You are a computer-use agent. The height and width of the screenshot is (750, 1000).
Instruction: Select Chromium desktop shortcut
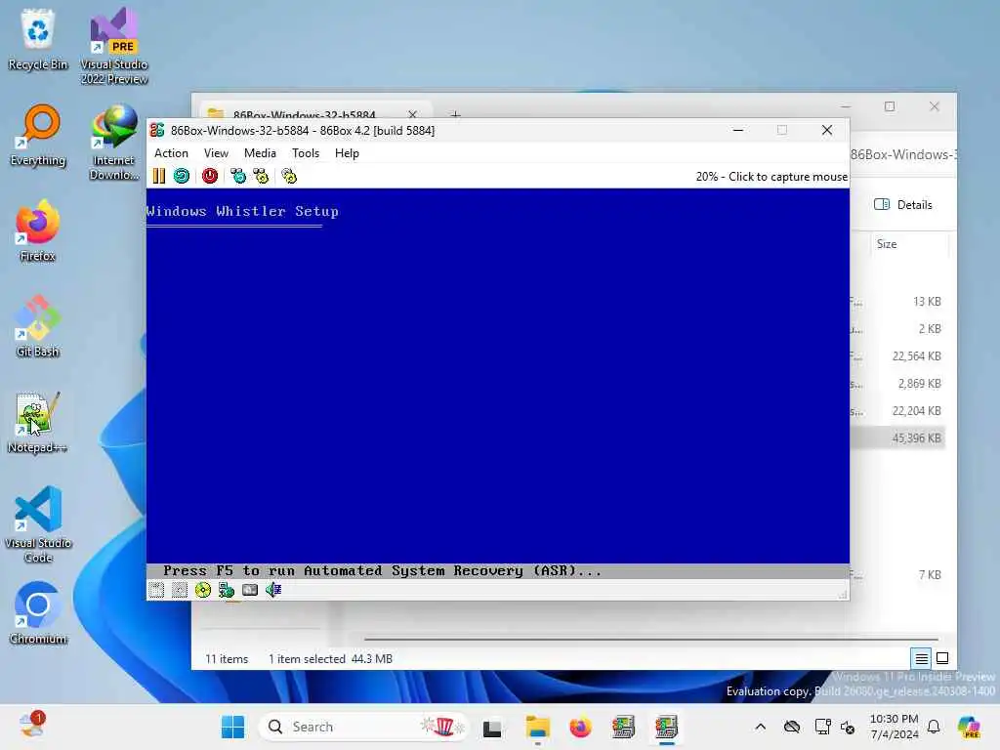point(38,613)
